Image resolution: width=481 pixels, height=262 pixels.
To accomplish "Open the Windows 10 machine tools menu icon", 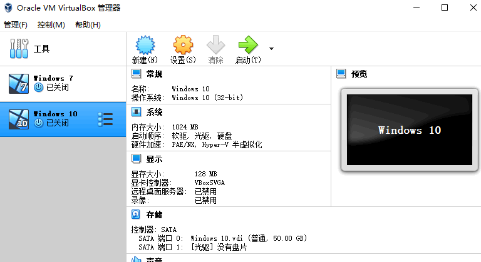I will [105, 119].
